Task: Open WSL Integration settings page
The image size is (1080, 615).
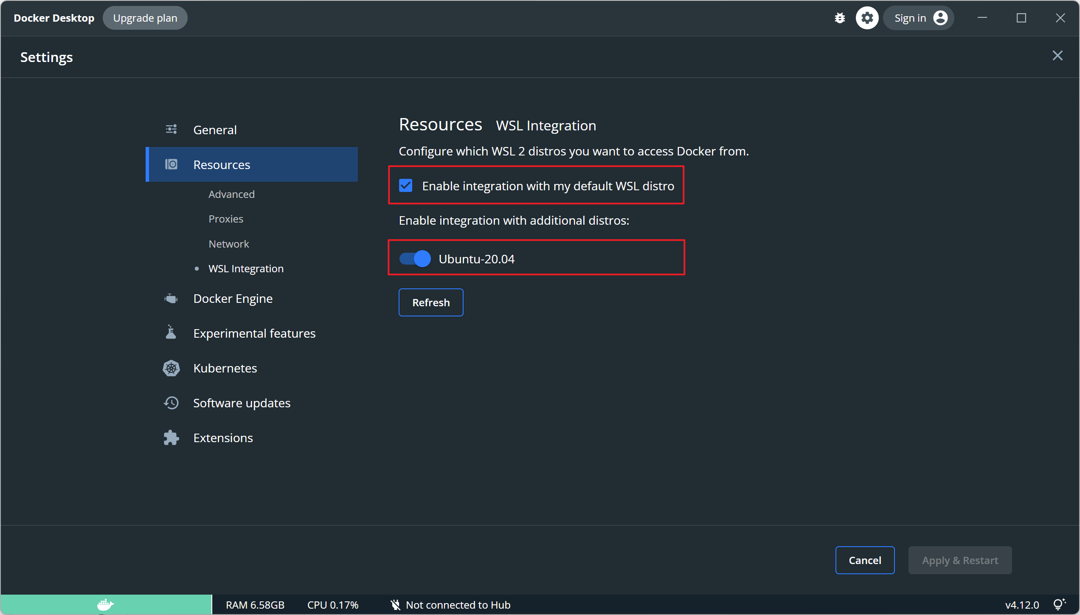Action: pyautogui.click(x=245, y=268)
